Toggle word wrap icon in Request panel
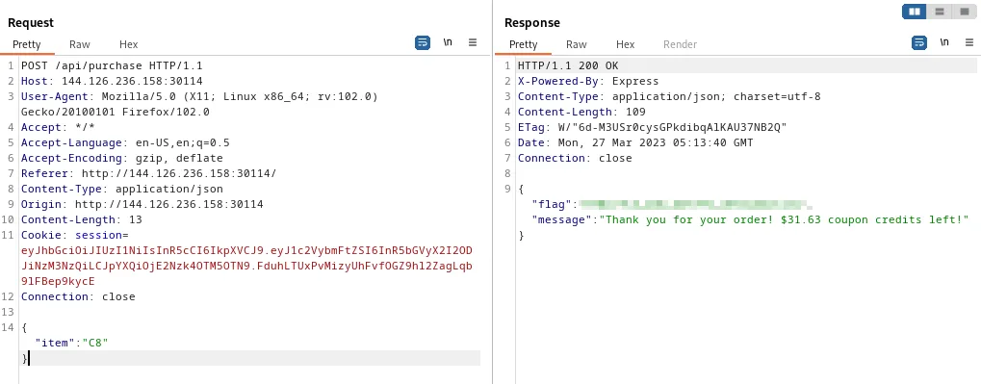Image resolution: width=981 pixels, height=384 pixels. pyautogui.click(x=423, y=43)
